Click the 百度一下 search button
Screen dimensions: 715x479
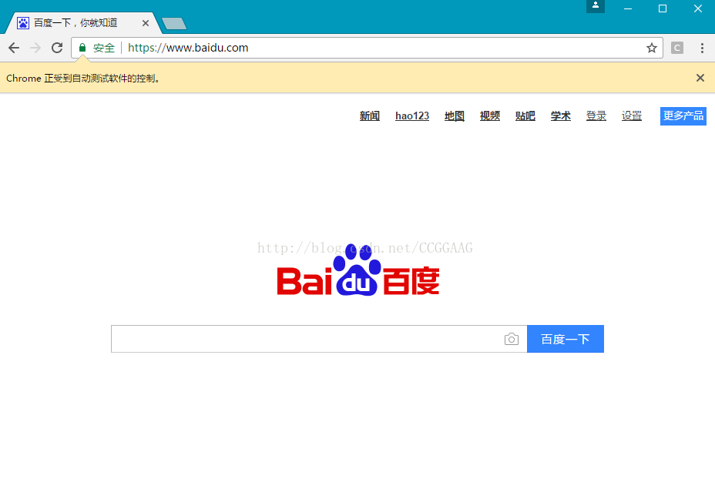(x=566, y=339)
